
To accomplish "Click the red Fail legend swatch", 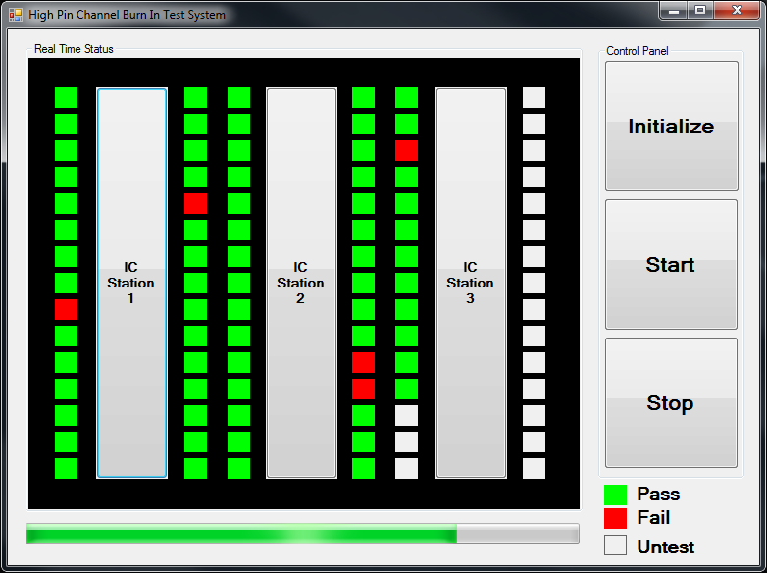I will click(x=615, y=518).
